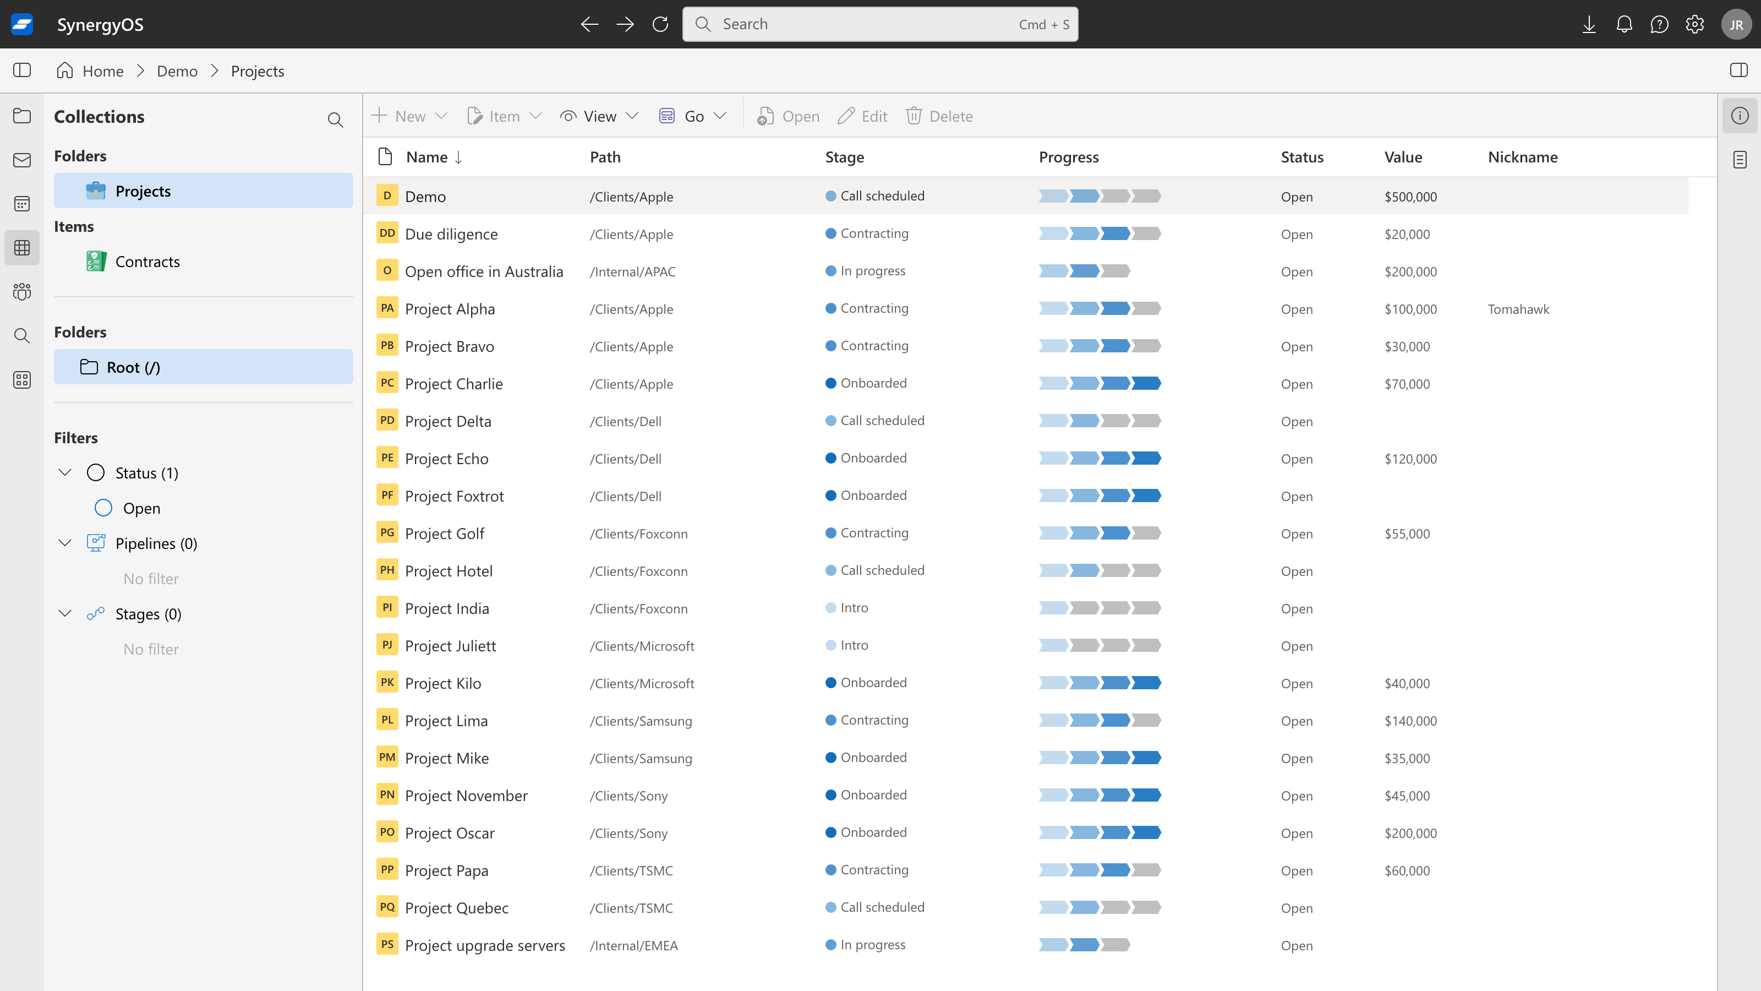Click the SynergyOS logo icon

tap(22, 24)
